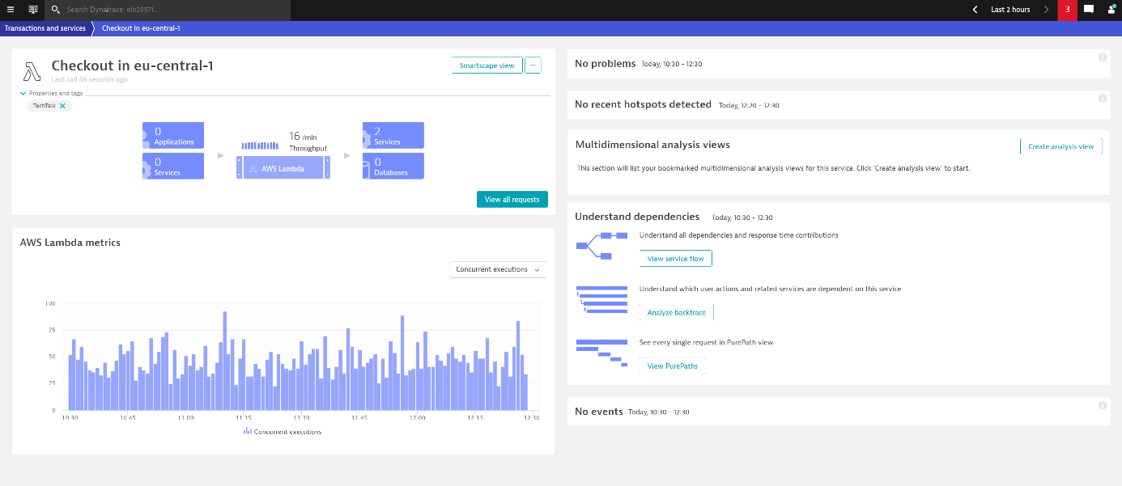Click Analyze backtrace
Screen dimensions: 1122x486
click(677, 312)
